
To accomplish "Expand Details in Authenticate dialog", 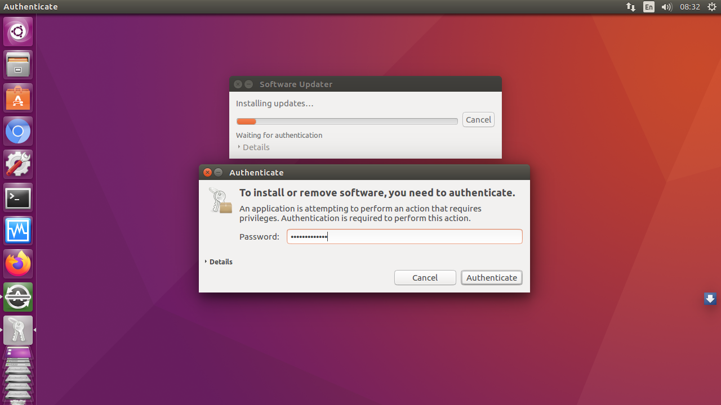I will [219, 262].
